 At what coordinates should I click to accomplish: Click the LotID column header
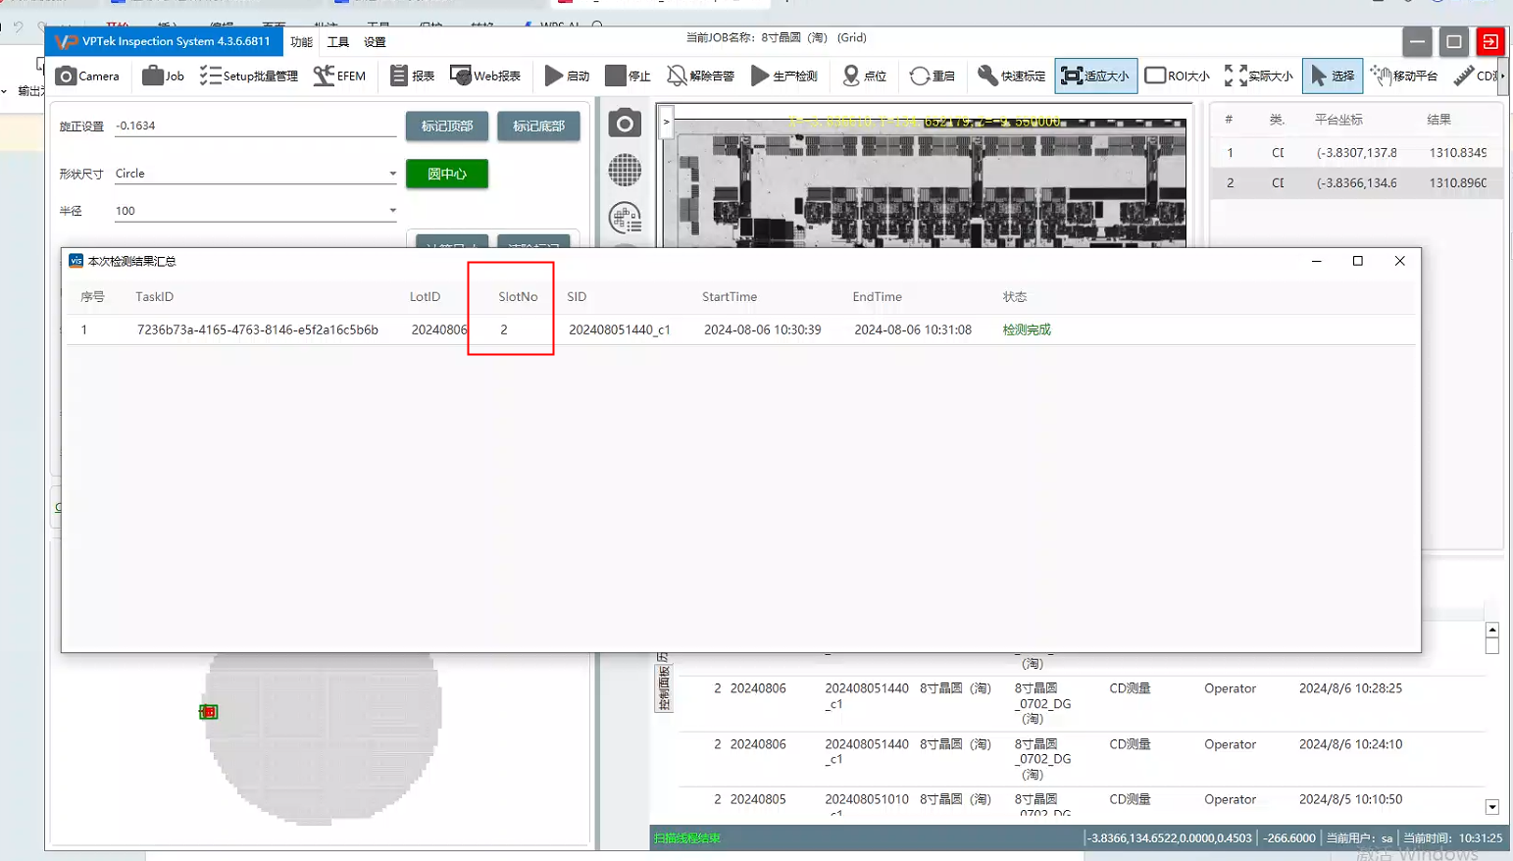pyautogui.click(x=425, y=296)
